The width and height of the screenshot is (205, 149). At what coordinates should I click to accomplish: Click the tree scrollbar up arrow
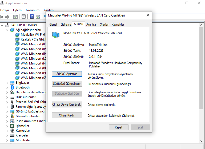pos(201,25)
